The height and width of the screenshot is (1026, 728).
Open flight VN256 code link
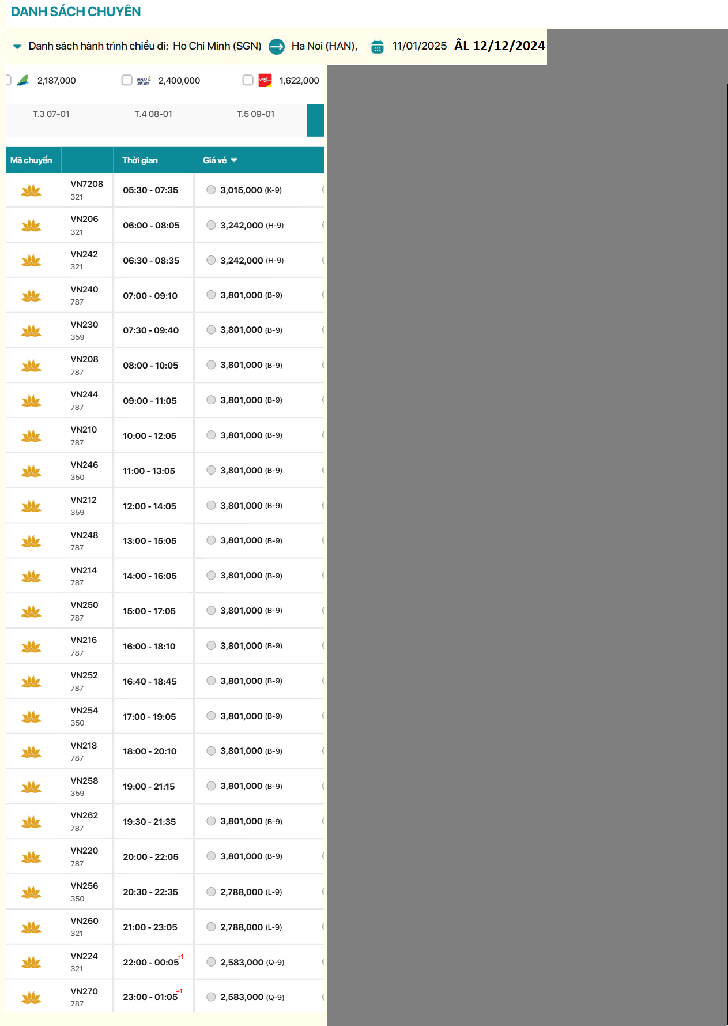[x=85, y=886]
